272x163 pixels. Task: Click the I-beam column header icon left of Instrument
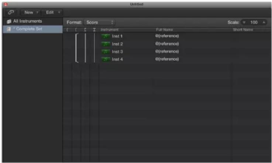point(94,30)
